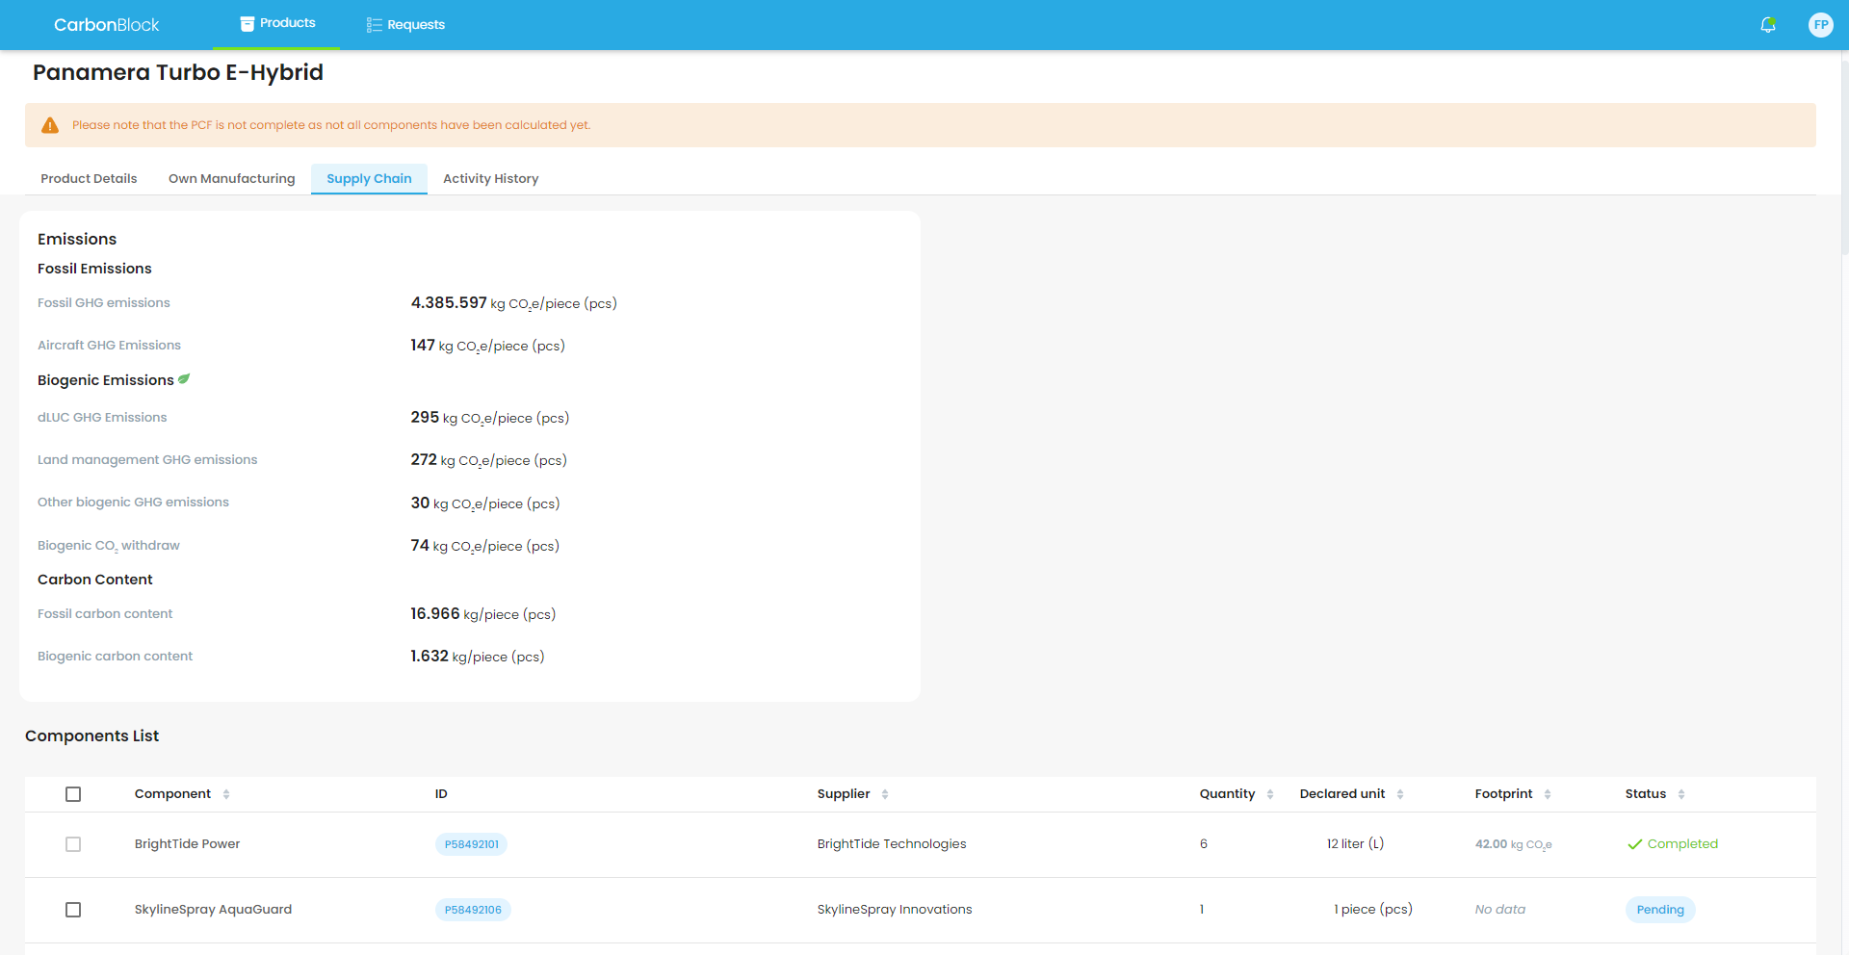This screenshot has height=955, width=1849.
Task: Tick the select-all components checkbox
Action: [73, 794]
